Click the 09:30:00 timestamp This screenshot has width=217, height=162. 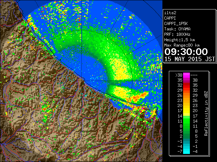[186, 52]
